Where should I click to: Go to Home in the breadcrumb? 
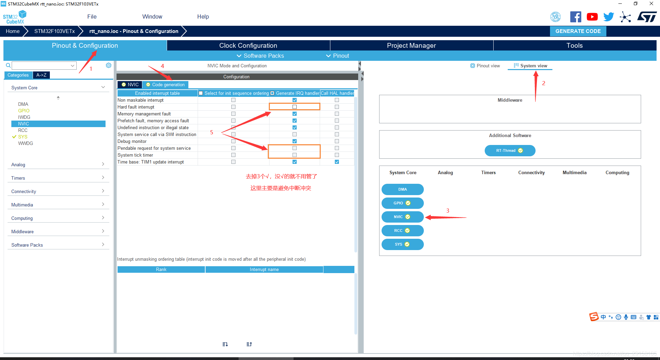click(13, 31)
